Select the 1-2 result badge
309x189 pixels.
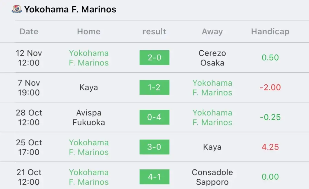[x=154, y=87]
